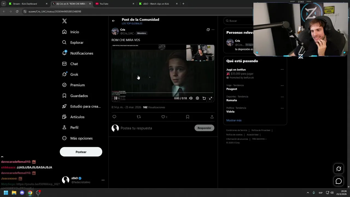Open Google Chrome in the taskbar
350x197 pixels.
pyautogui.click(x=30, y=193)
